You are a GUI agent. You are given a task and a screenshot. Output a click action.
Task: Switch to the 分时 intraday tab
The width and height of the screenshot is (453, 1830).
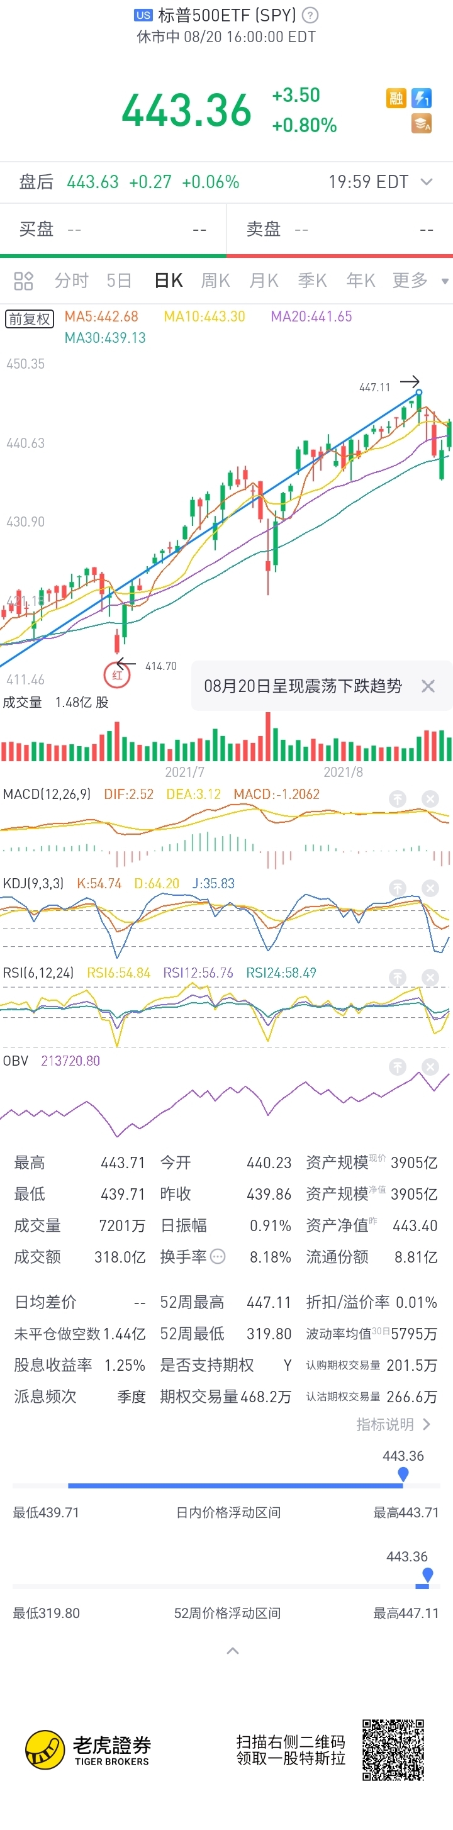pos(72,281)
